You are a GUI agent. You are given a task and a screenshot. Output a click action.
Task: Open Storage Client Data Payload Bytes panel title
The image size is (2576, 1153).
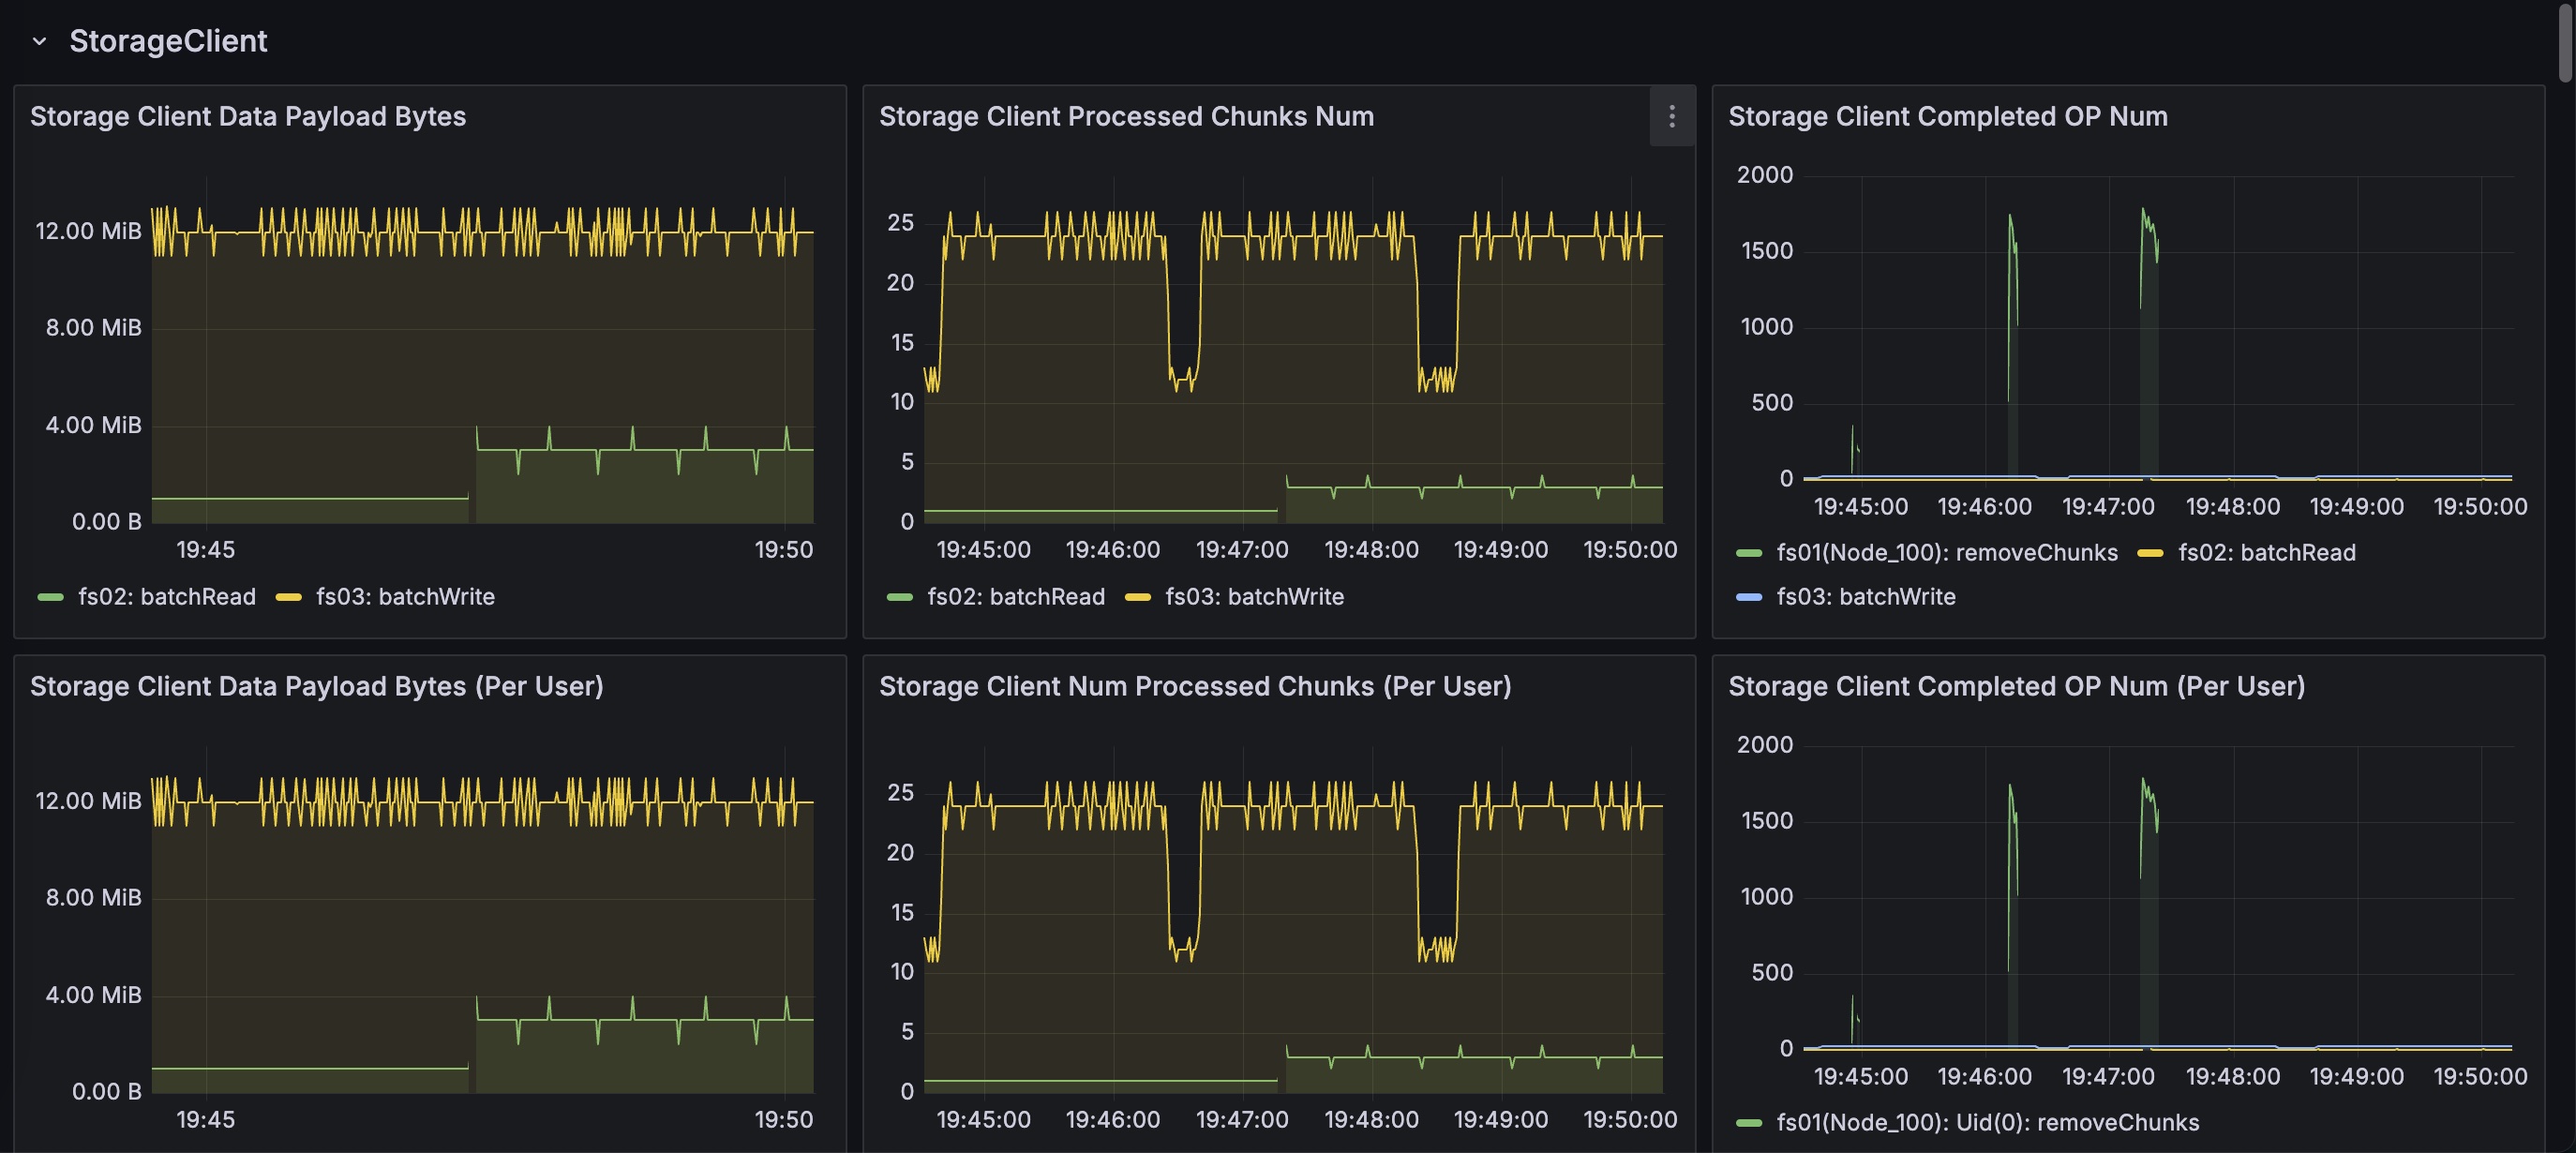click(x=248, y=116)
